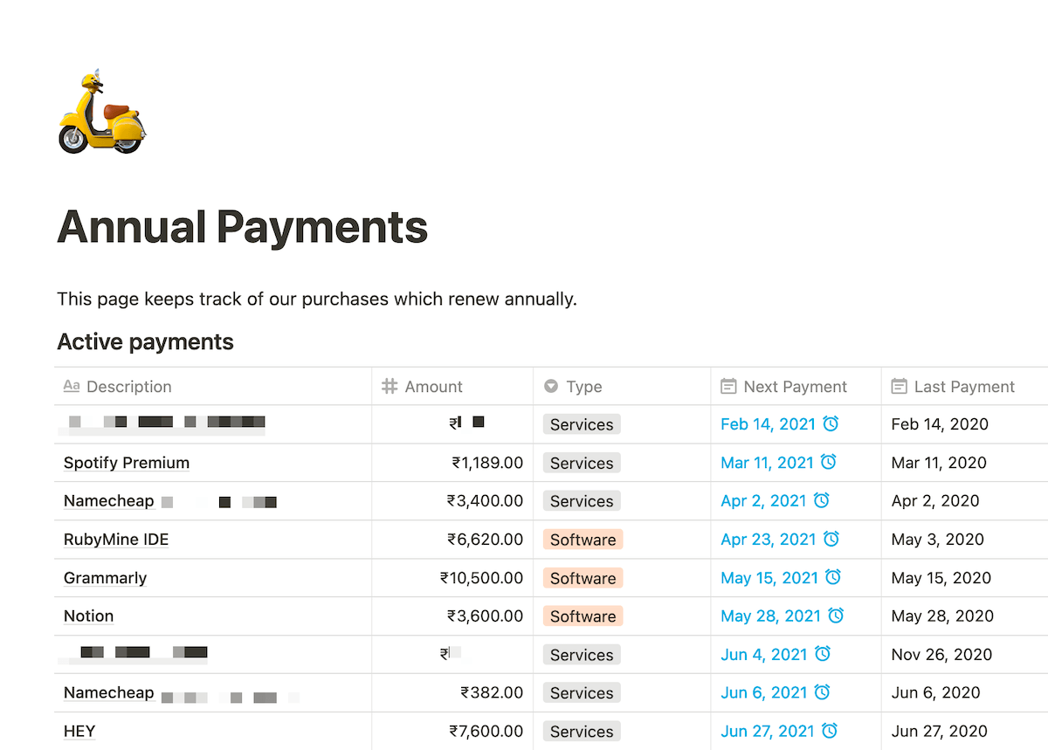Click the calendar icon on Next Payment header
The width and height of the screenshot is (1048, 750).
(x=728, y=386)
